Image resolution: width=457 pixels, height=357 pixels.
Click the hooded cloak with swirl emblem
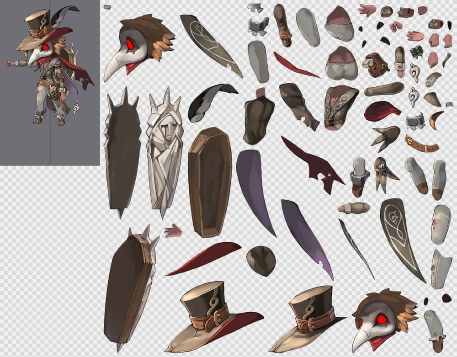341,107
